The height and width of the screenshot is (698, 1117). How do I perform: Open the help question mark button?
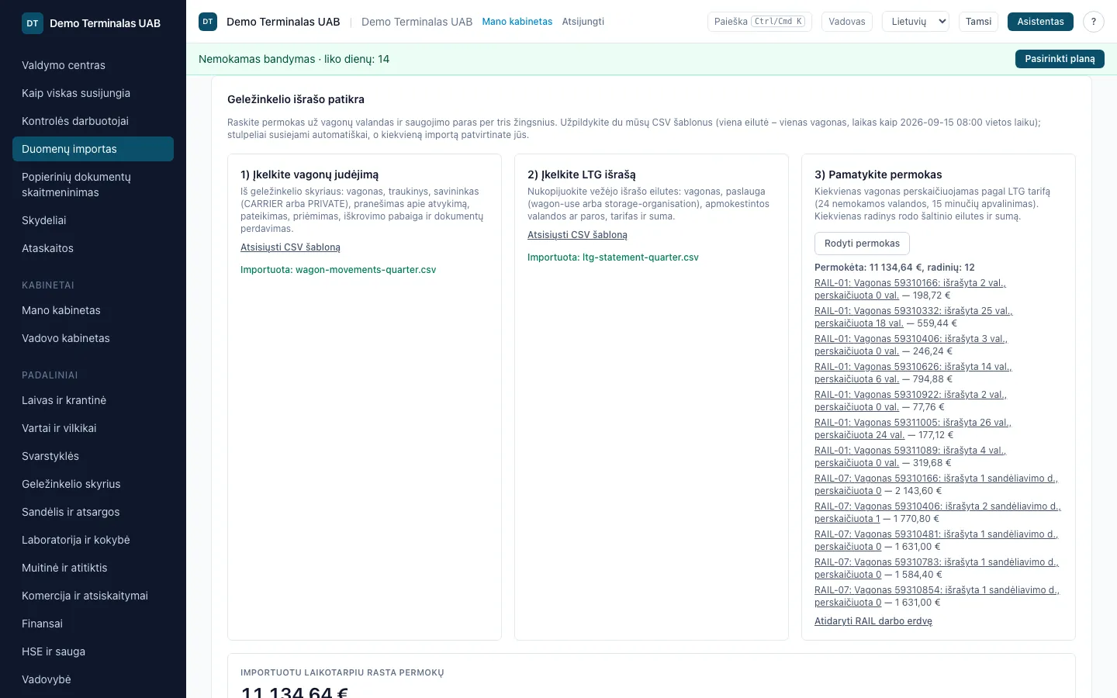point(1094,22)
